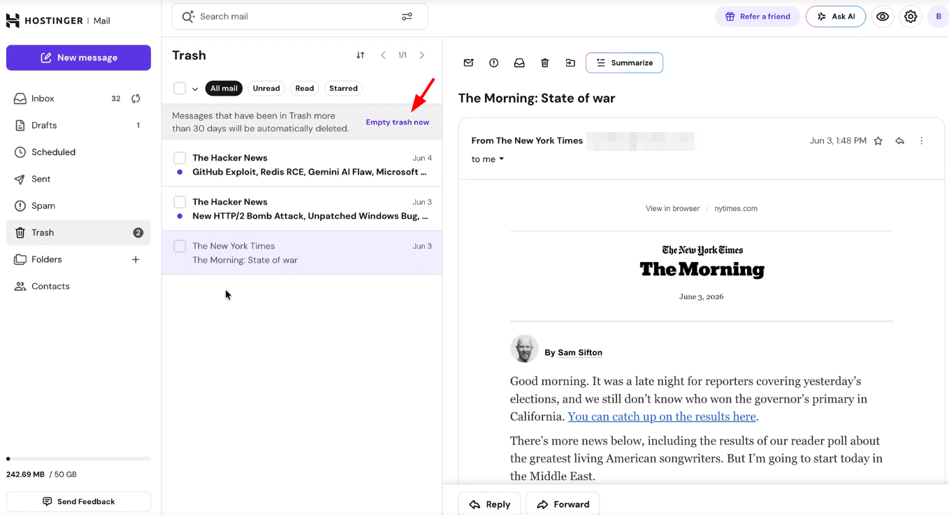Click Summarize button
Viewport: 949px width, 515px height.
624,63
